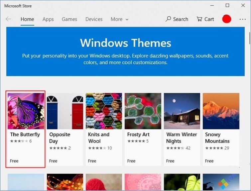Go to the Games tab

coord(69,19)
